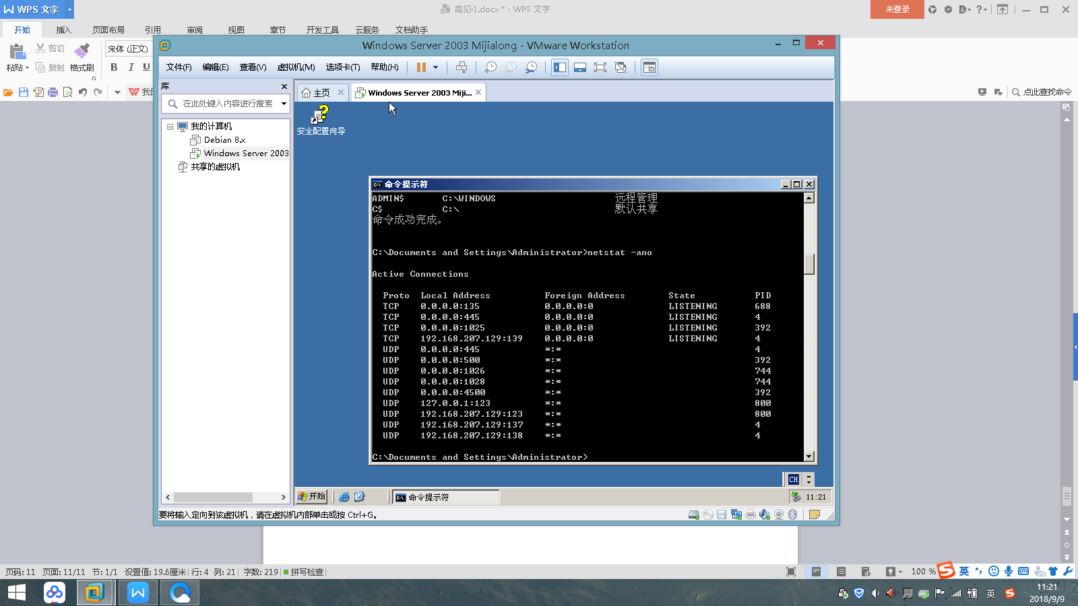The image size is (1078, 606).
Task: Click the VMware hard disk status icon
Action: 694,514
